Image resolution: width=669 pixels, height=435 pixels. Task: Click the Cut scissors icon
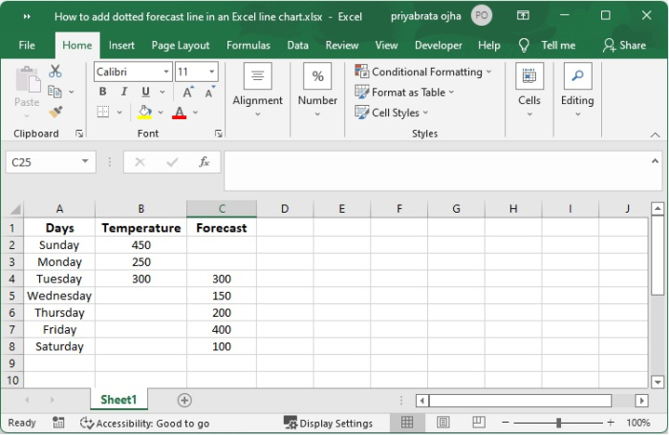55,72
